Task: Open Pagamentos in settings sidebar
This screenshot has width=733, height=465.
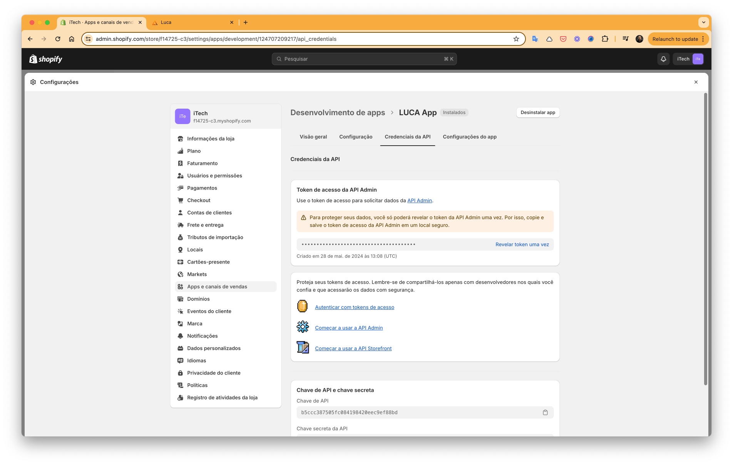Action: 202,188
